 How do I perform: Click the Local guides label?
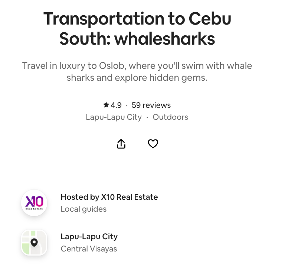coord(83,209)
